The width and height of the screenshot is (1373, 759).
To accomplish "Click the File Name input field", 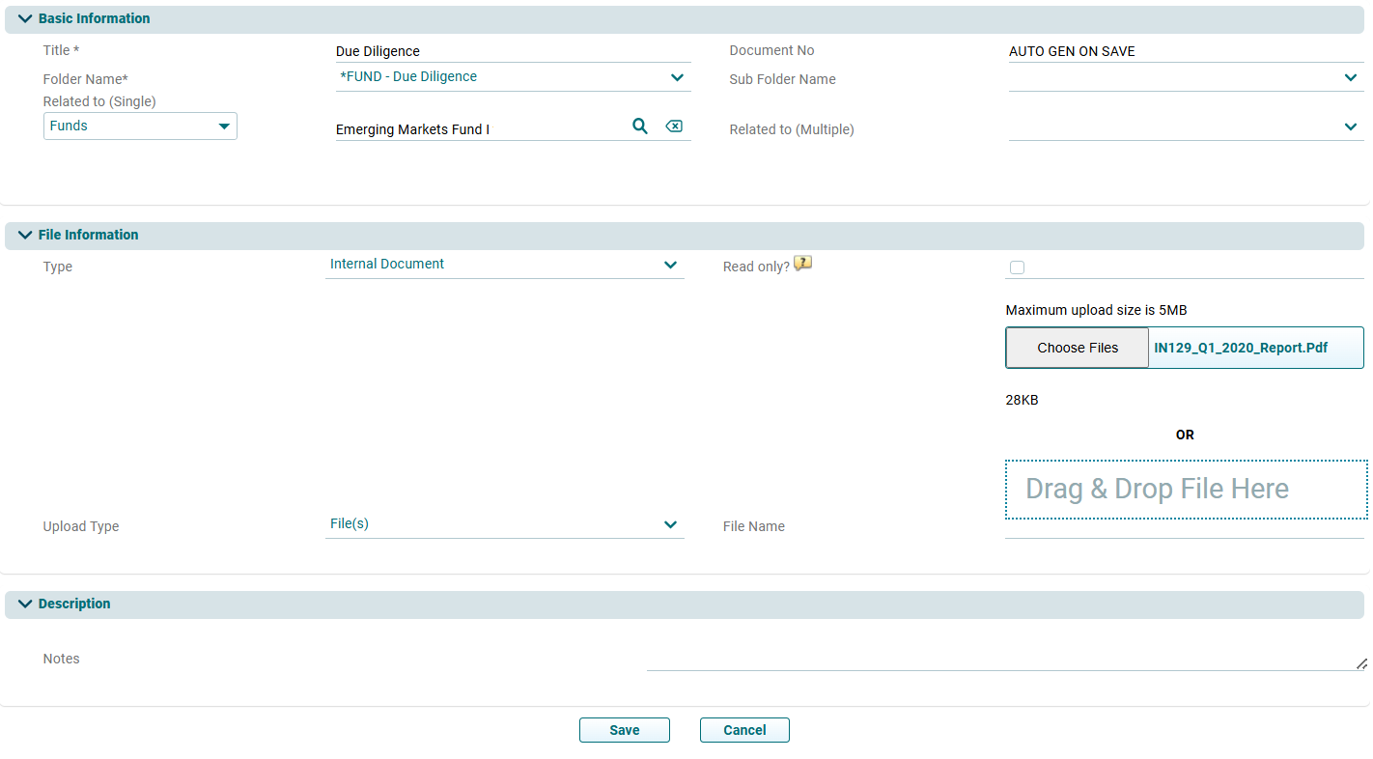I will pyautogui.click(x=1184, y=528).
